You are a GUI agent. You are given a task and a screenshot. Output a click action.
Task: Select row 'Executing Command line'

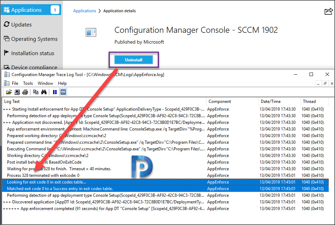coord(165,149)
